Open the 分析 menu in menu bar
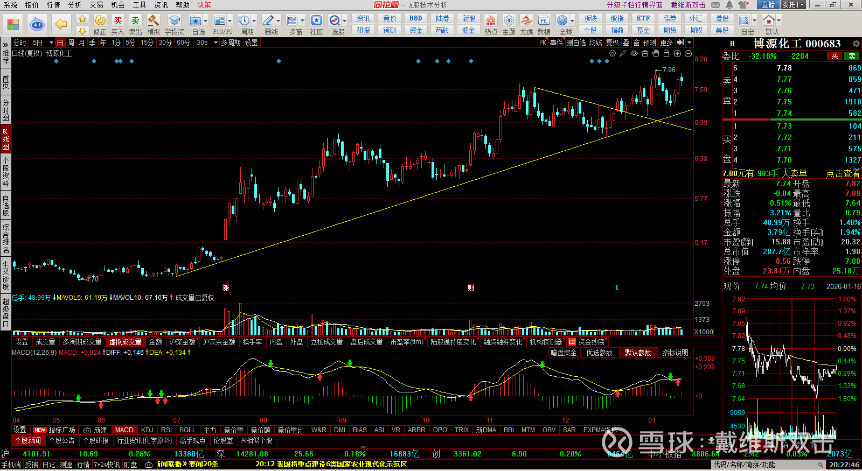Screen dimensions: 862x471 coord(75,5)
